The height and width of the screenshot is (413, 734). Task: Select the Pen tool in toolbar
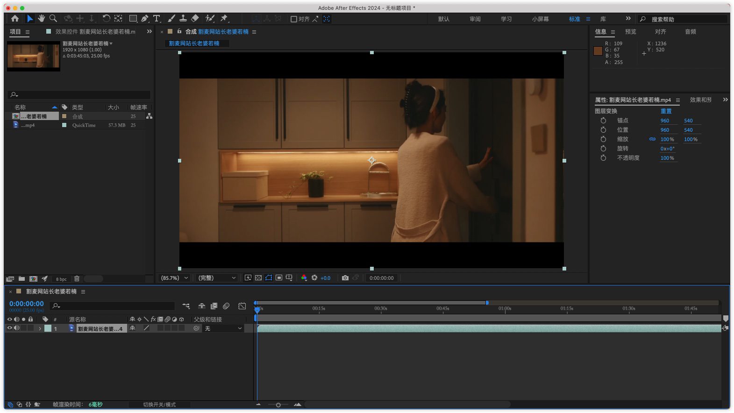coord(145,18)
